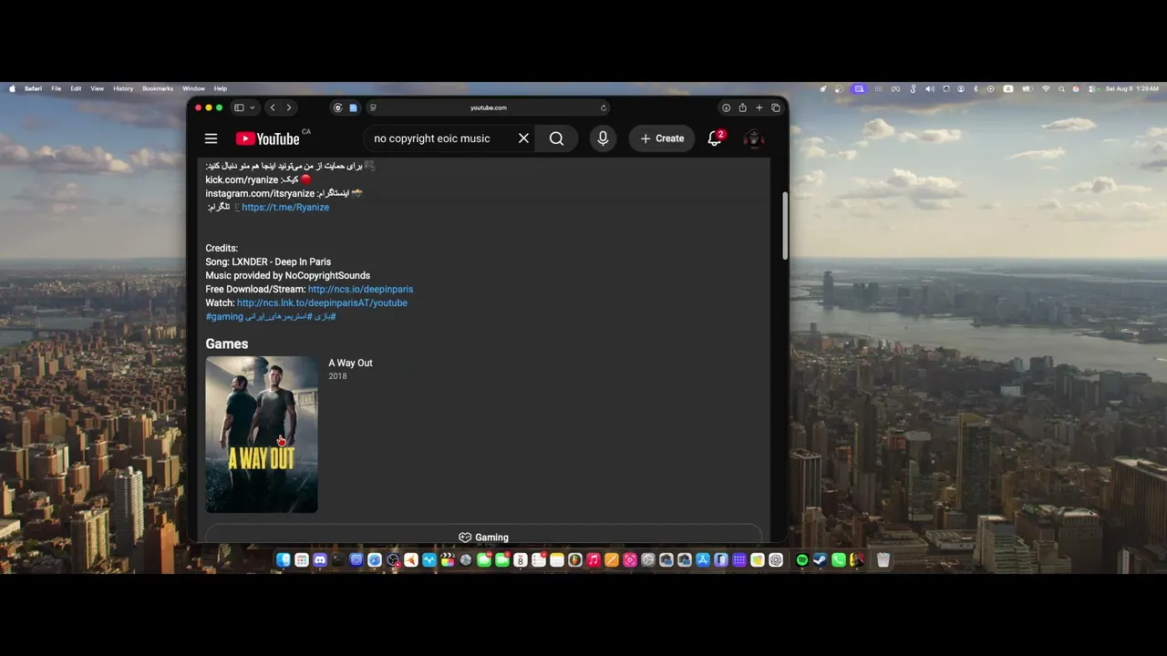This screenshot has width=1167, height=656.
Task: Open App Store from the Dock
Action: coord(703,560)
